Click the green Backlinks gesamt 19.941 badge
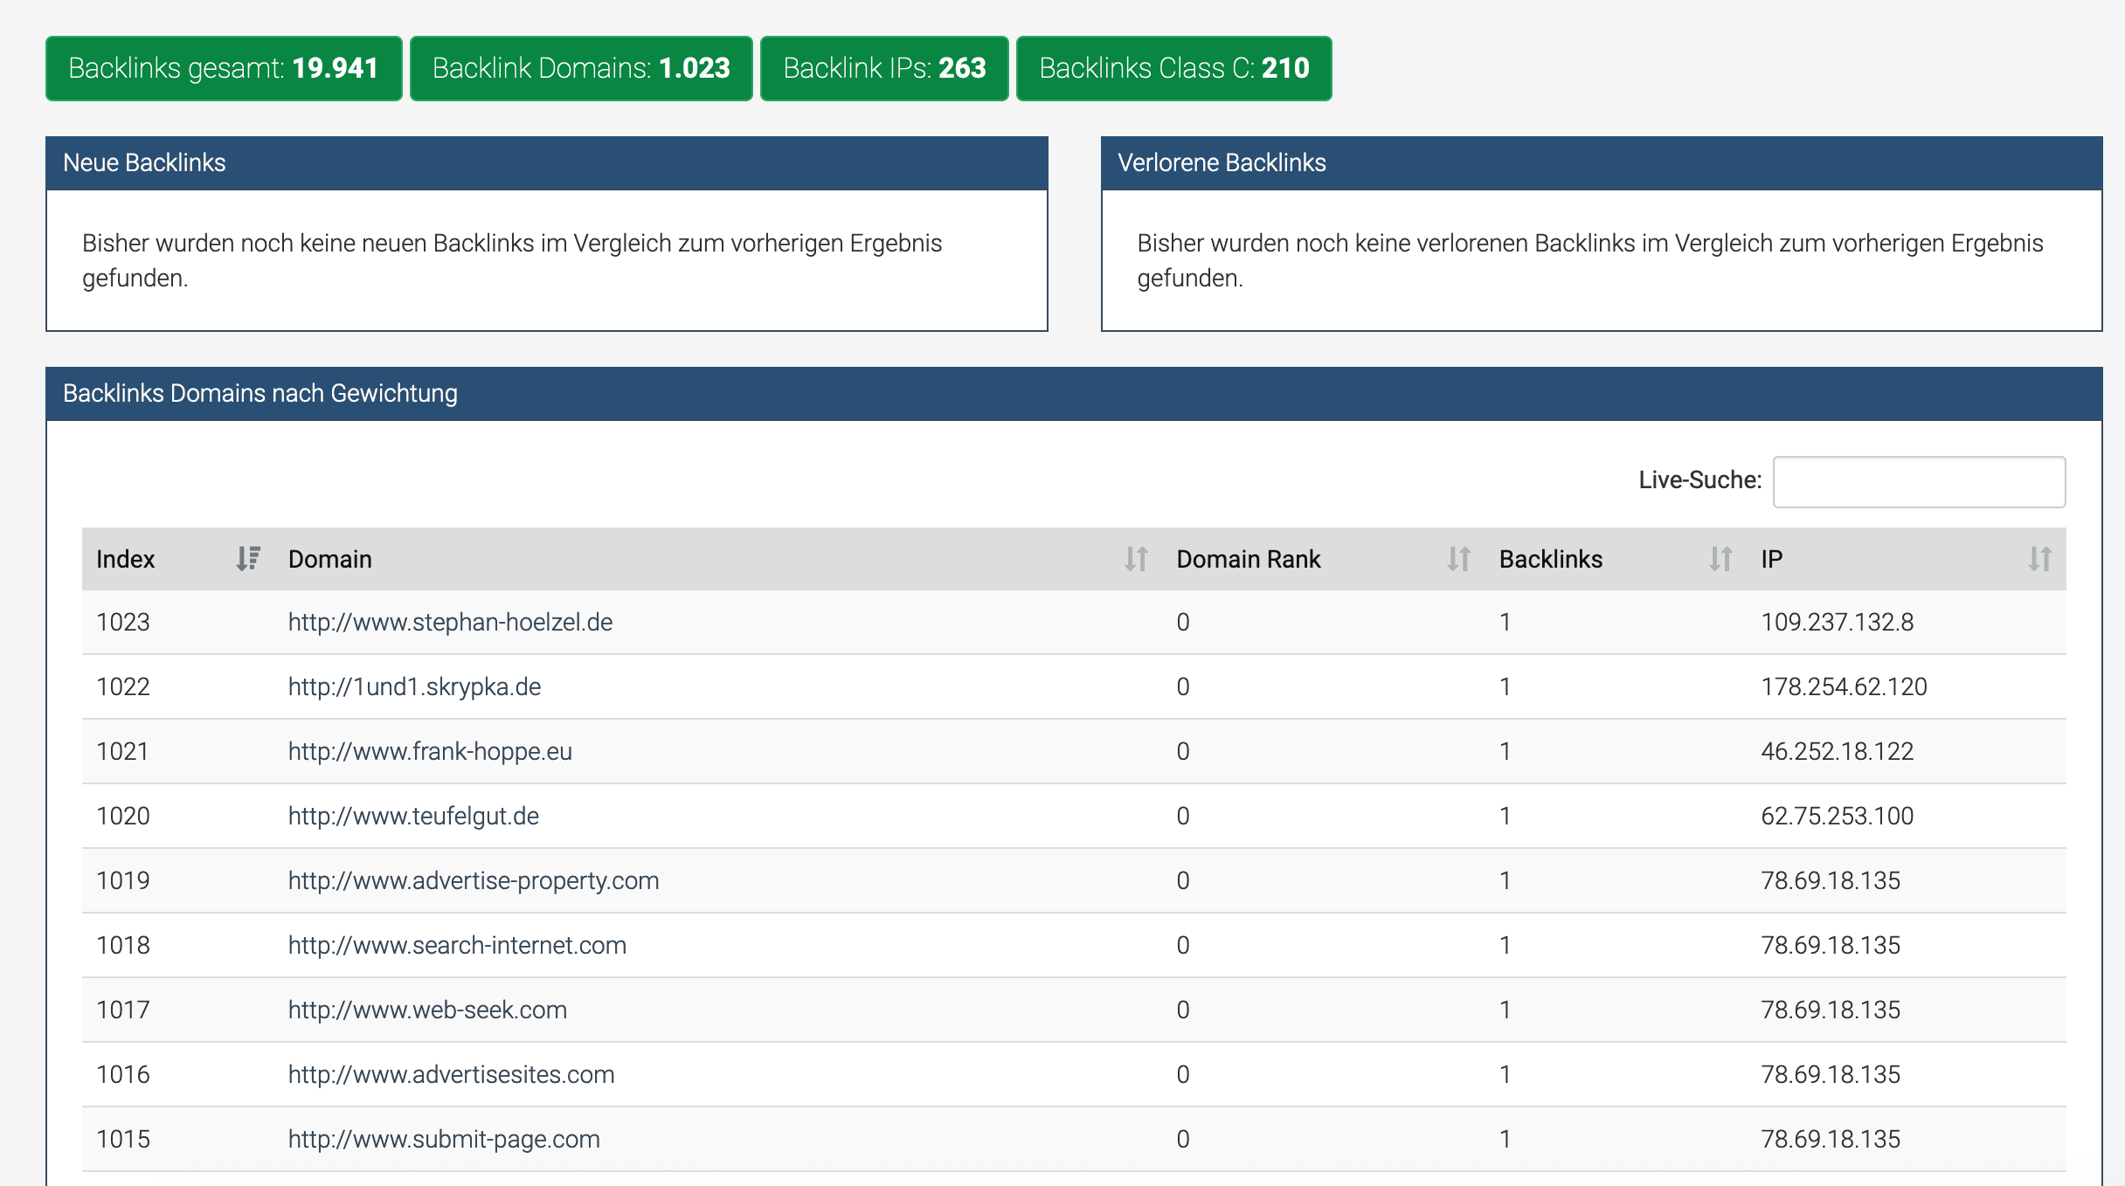Viewport: 2125px width, 1186px height. (x=224, y=67)
